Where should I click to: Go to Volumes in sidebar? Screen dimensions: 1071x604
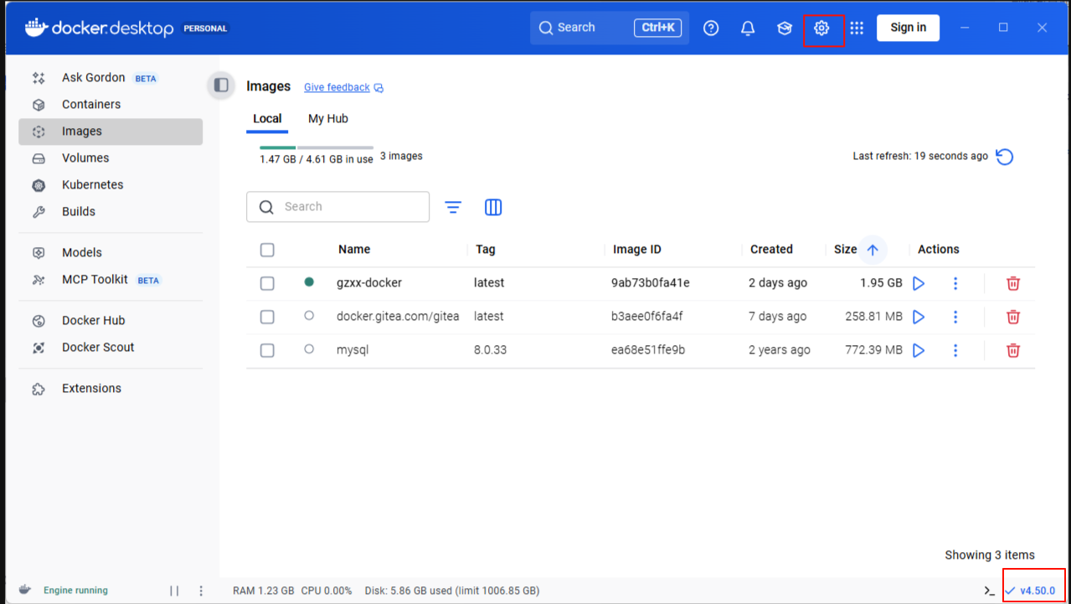(111, 158)
